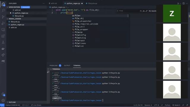Image resolution: width=190 pixels, height=107 pixels.
Task: Select 'file_wrapper' autocomplete suggestion
Action: tap(100, 30)
